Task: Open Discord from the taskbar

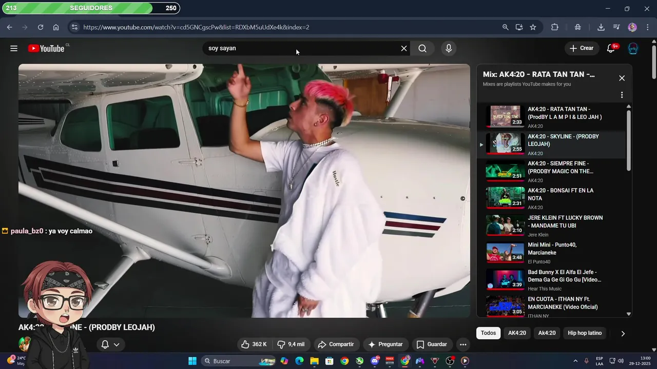Action: click(375, 361)
